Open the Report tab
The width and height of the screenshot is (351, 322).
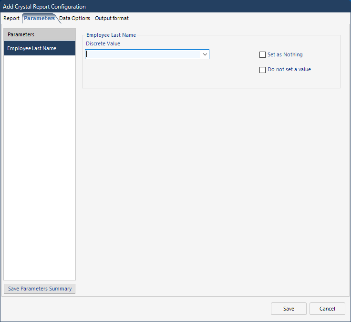click(11, 18)
